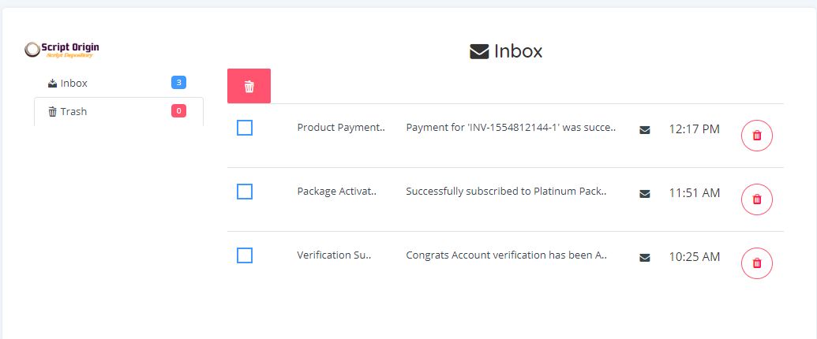
Task: Open 'Congrats Account verification' message text
Action: click(505, 255)
